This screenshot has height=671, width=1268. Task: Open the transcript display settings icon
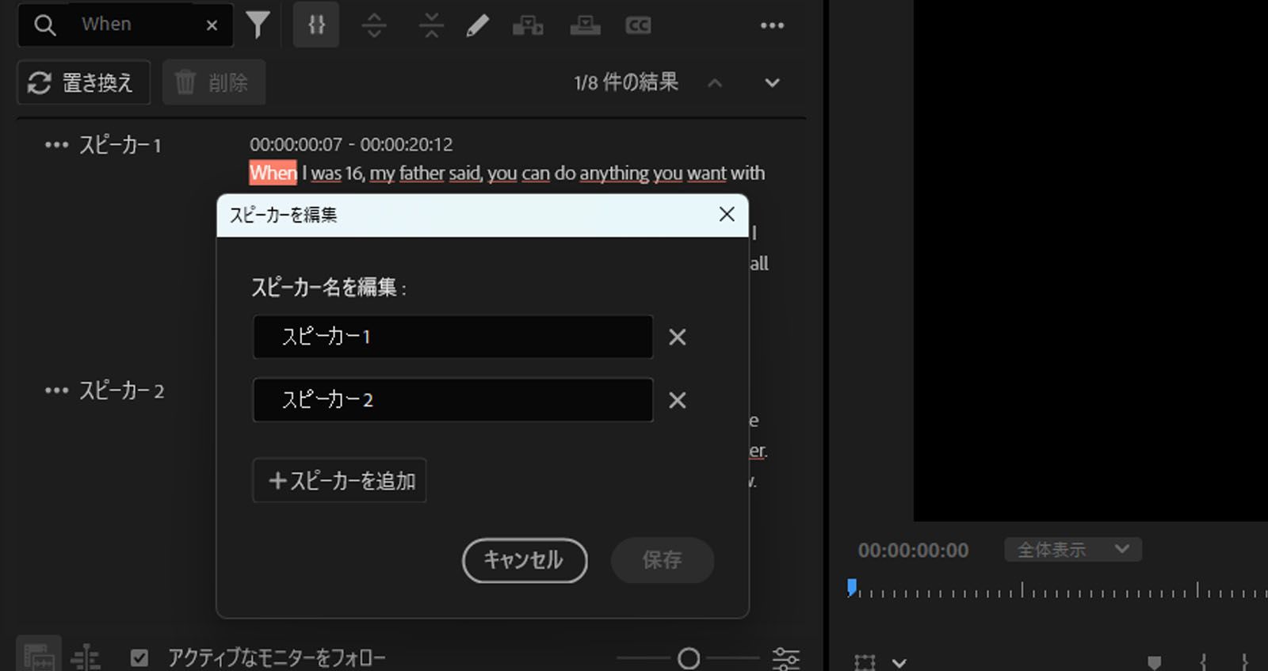point(786,658)
